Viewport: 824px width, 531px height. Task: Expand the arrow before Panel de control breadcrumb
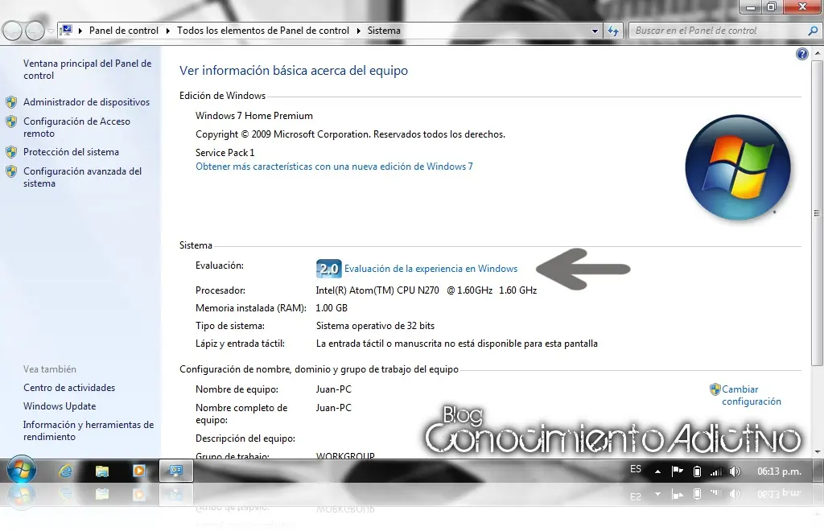pos(80,31)
